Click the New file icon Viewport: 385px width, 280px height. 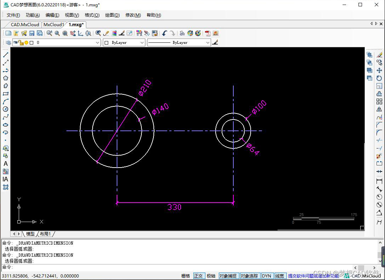click(8, 33)
